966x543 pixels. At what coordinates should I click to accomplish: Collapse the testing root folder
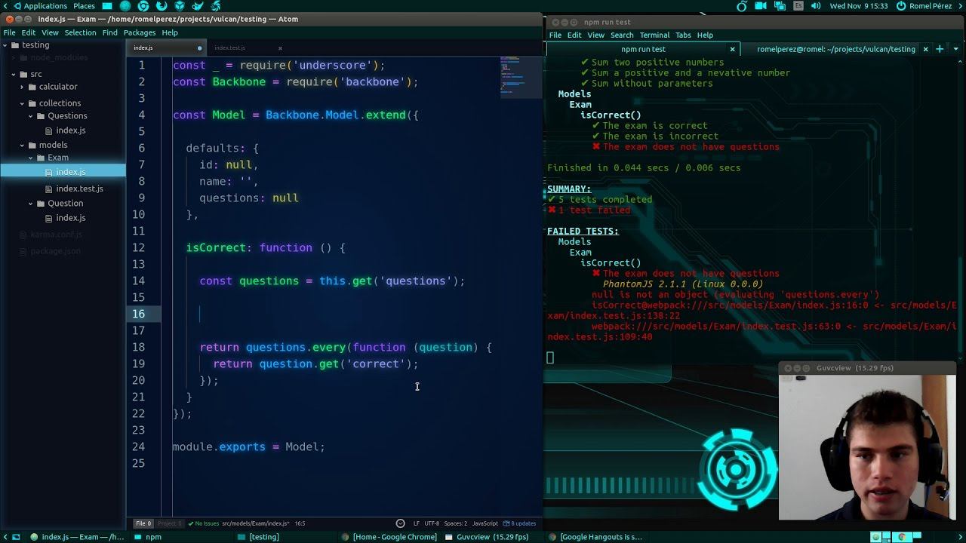pos(5,45)
